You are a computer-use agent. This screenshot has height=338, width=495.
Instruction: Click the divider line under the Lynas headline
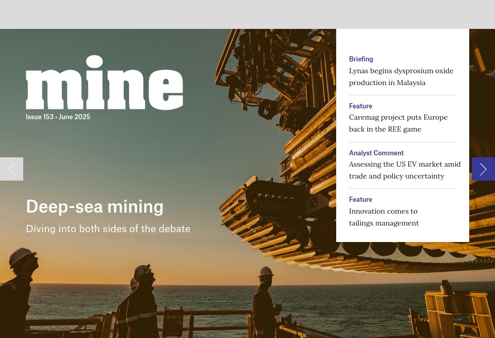(x=403, y=94)
